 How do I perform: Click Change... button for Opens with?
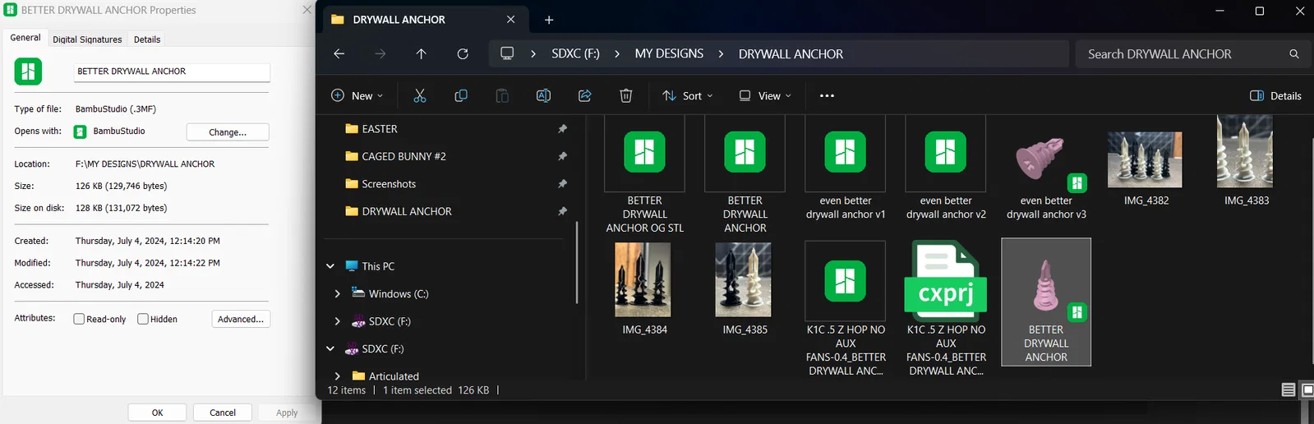[228, 131]
